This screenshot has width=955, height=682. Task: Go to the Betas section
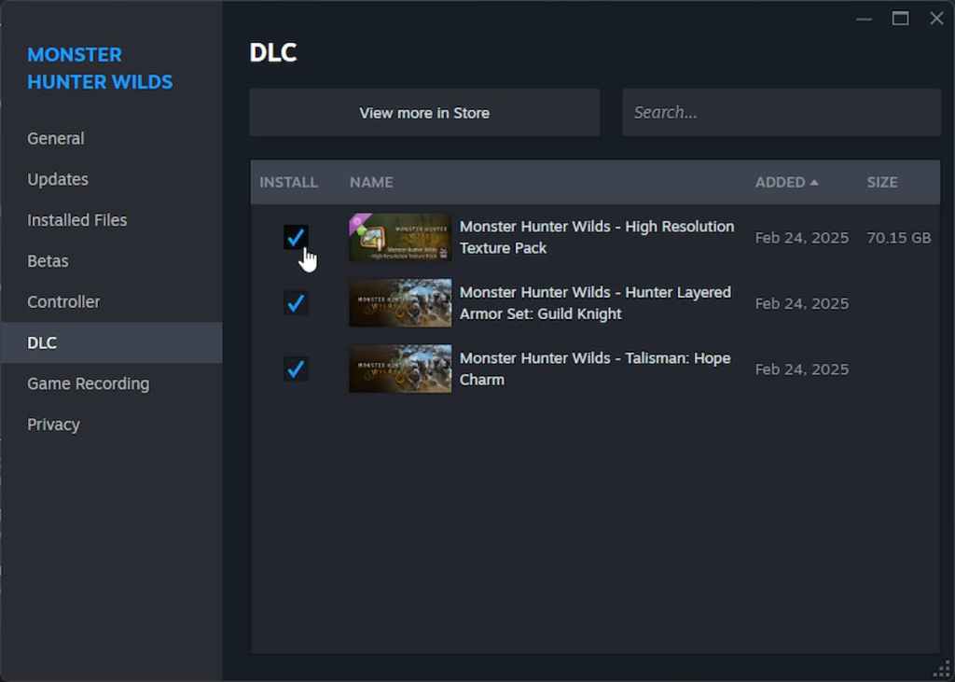[x=48, y=261]
